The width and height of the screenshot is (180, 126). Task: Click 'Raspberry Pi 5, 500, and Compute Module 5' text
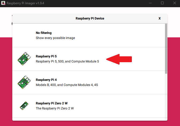67,61
